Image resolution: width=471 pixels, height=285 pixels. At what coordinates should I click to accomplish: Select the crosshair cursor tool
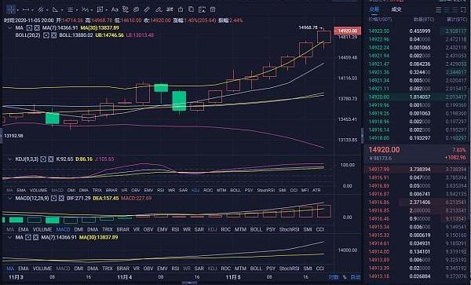point(11,9)
